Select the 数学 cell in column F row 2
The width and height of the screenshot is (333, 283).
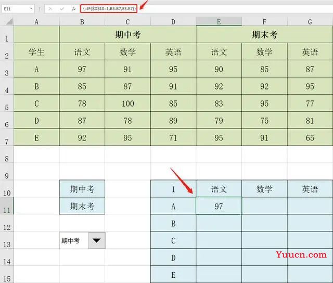(264, 52)
